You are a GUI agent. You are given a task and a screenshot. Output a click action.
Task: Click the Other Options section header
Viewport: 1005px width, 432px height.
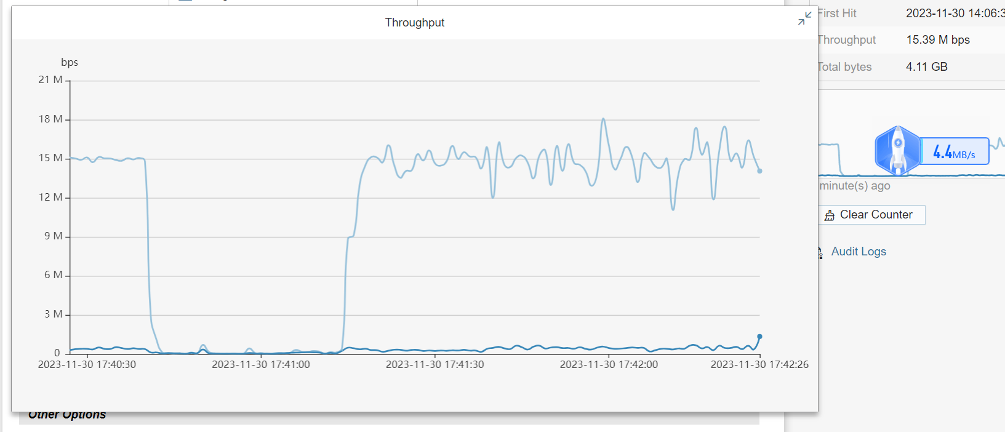[x=67, y=415]
